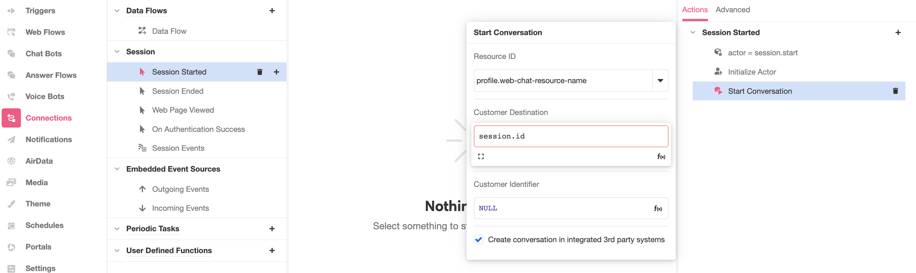Open the Resource ID dropdown

coord(660,81)
